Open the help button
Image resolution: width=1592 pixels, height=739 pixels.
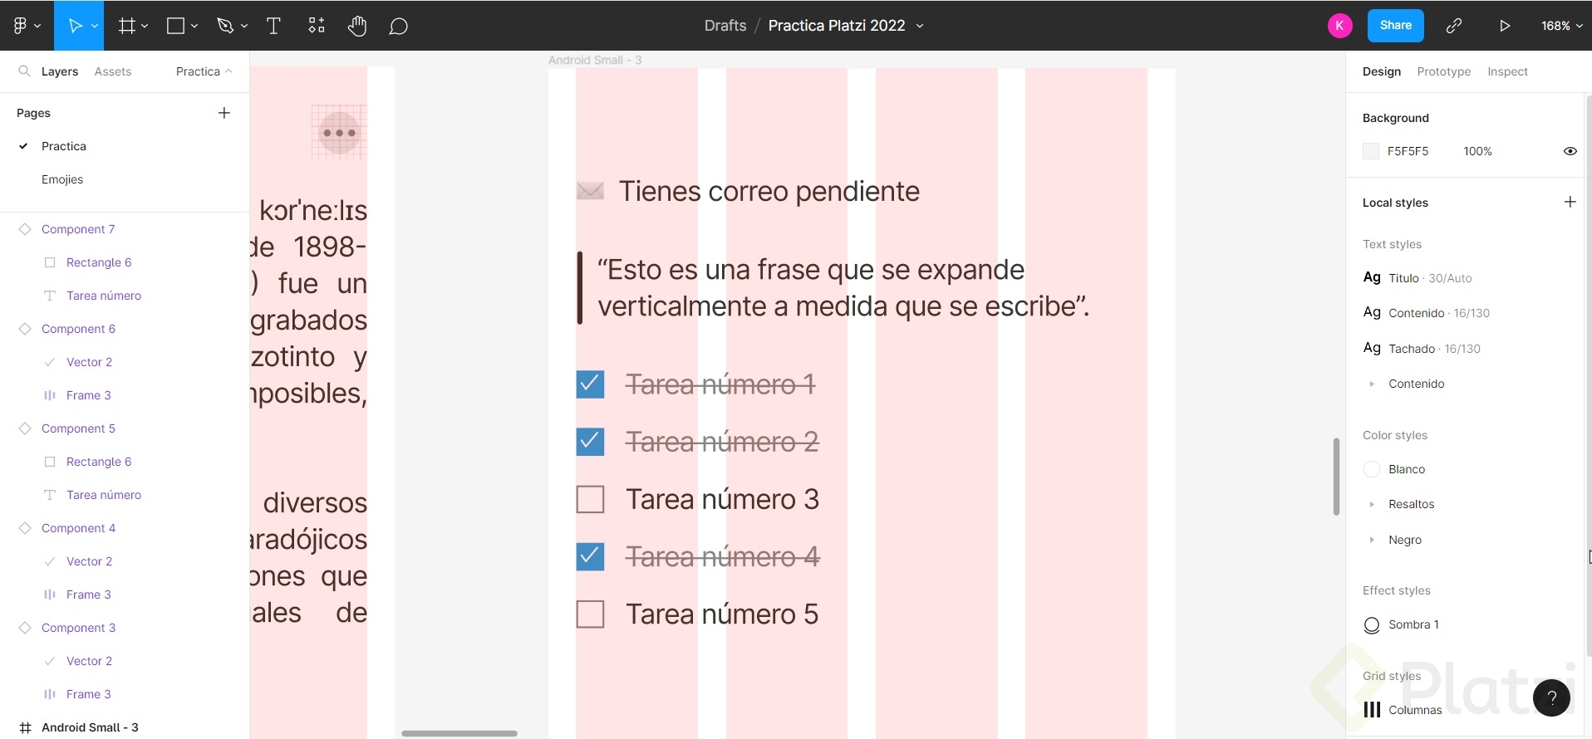[x=1551, y=697]
